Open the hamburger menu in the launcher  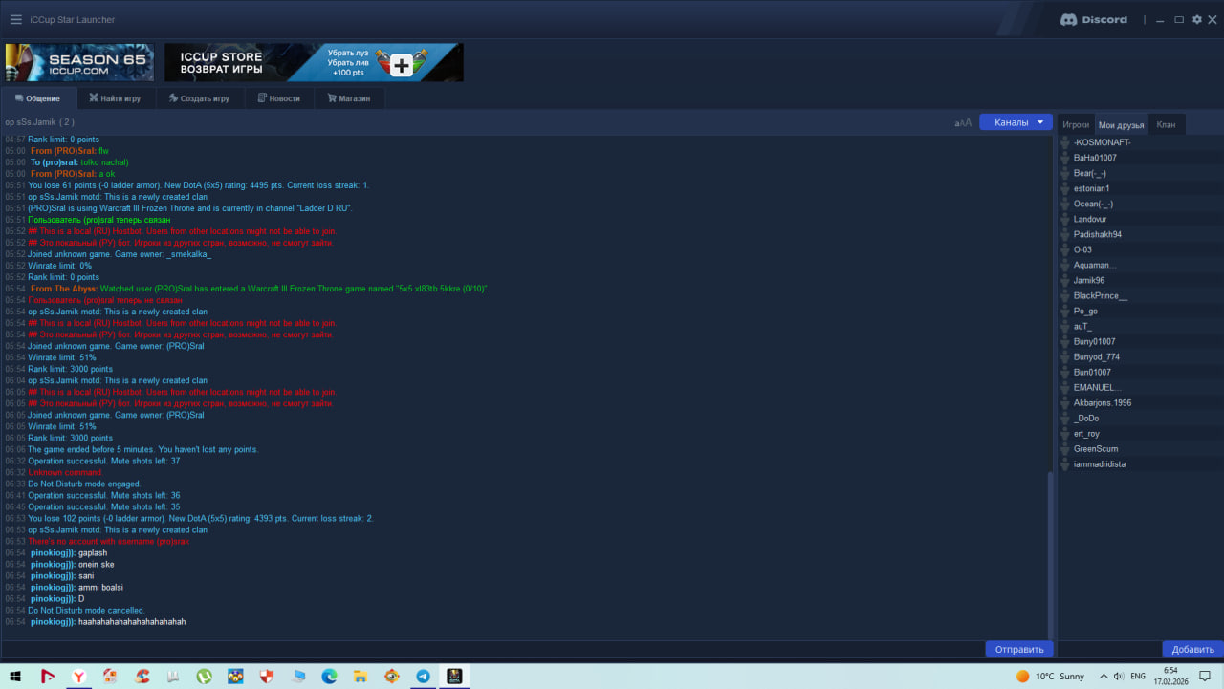pyautogui.click(x=15, y=19)
